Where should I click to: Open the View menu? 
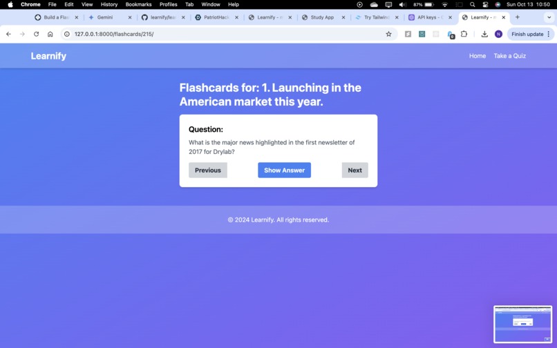[87, 5]
